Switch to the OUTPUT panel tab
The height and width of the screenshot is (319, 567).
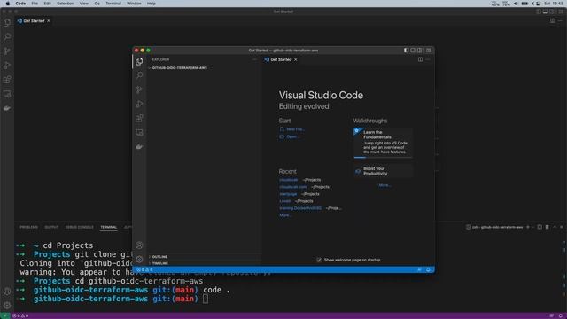coord(51,227)
